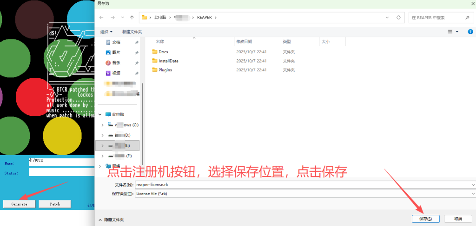Go up one folder level
Viewport: 476px width, 226px height.
(x=132, y=18)
